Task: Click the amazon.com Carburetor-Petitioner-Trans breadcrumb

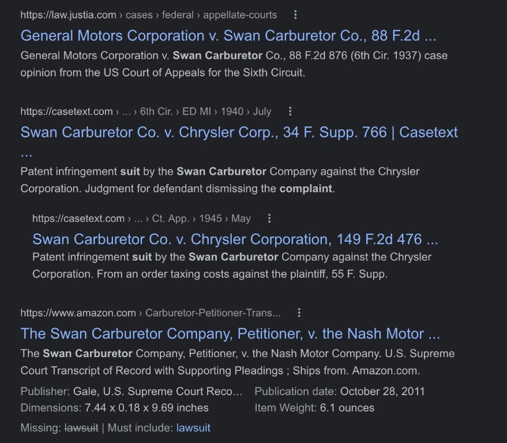Action: [x=151, y=313]
